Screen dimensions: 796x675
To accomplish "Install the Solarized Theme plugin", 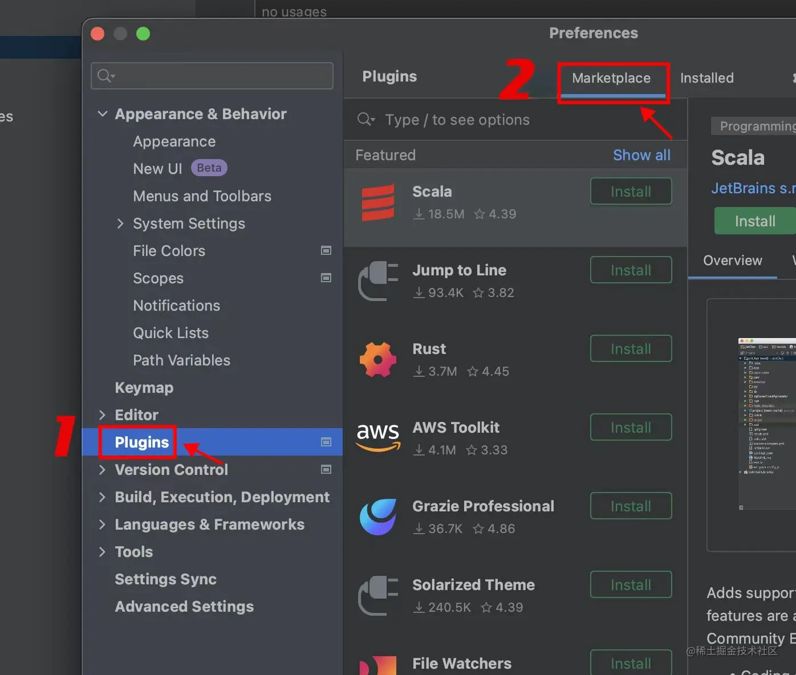I will 631,585.
